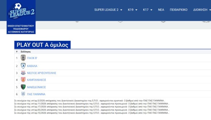Open the ΠΑΣ ΓΙΑΝΝΙΝΑ team link

tap(36, 94)
